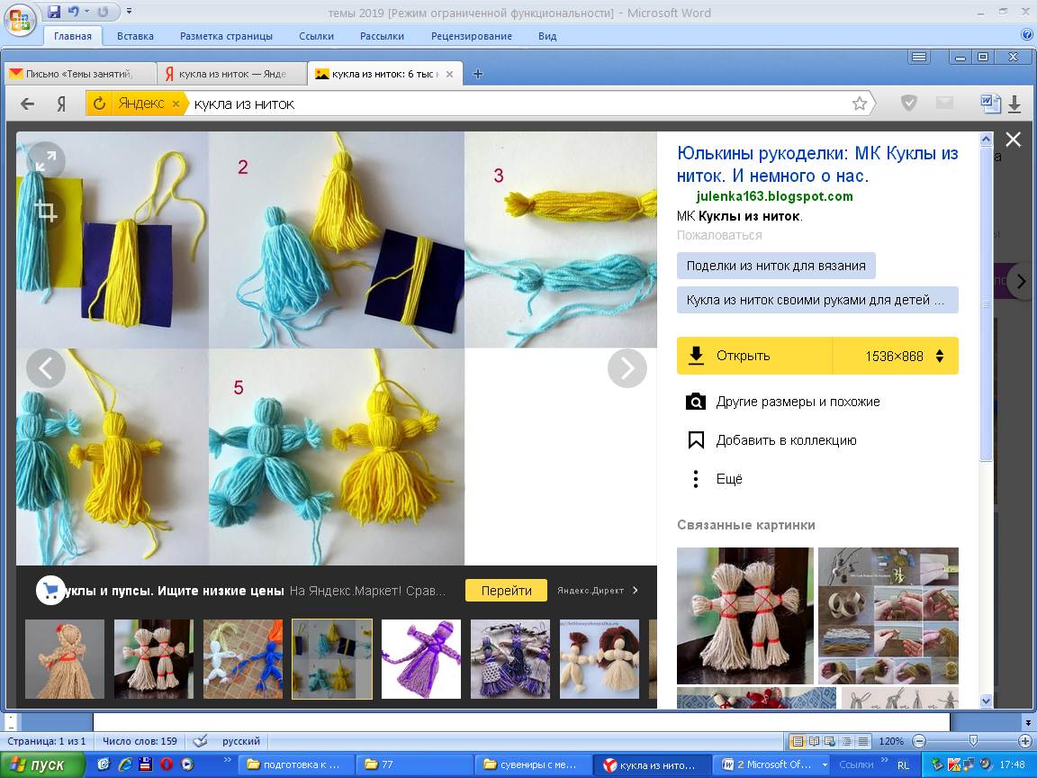Save the document with the floppy disk icon

[54, 11]
